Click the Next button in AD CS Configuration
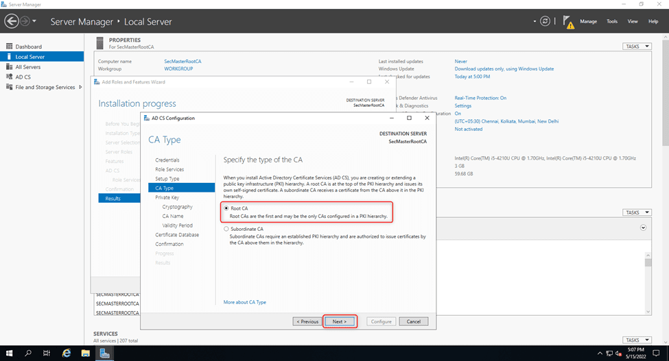The height and width of the screenshot is (361, 669). 339,321
